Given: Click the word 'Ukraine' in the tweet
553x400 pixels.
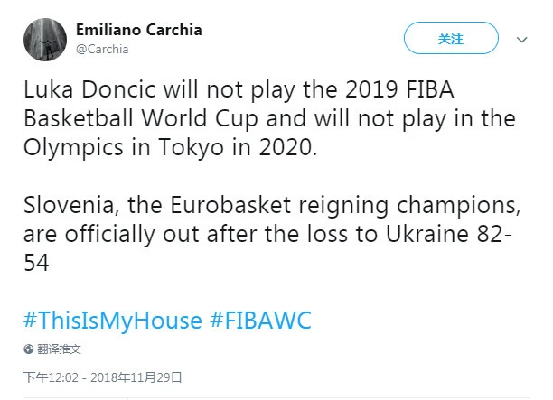Looking at the screenshot, I should [x=427, y=233].
